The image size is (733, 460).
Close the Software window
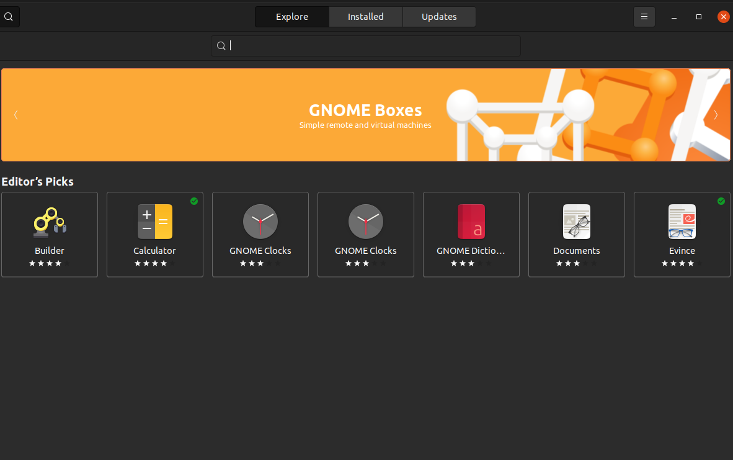[724, 17]
